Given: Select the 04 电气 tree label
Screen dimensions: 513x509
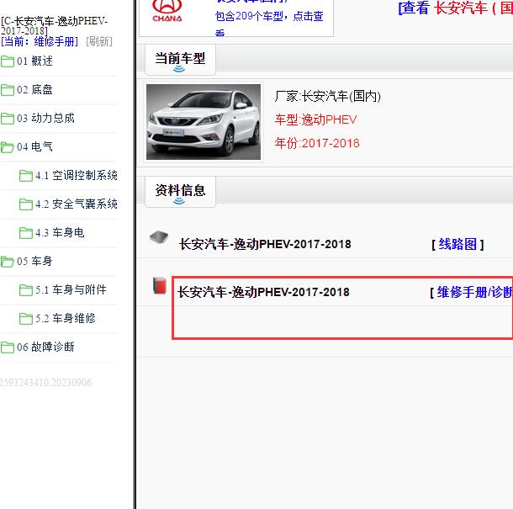Looking at the screenshot, I should [x=34, y=146].
